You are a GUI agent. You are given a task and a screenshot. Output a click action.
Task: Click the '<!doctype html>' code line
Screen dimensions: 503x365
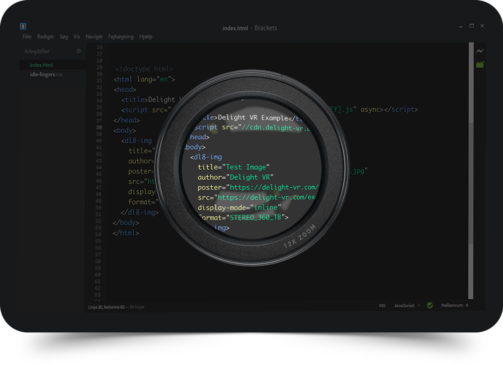[144, 69]
